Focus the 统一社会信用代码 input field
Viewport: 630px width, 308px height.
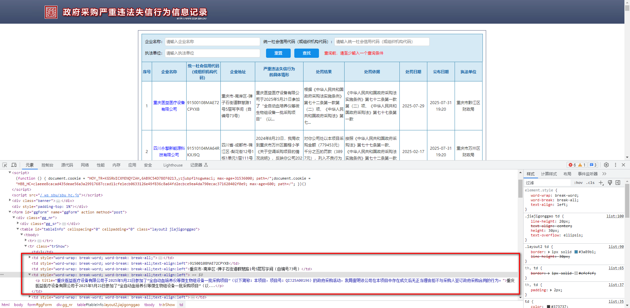point(382,42)
